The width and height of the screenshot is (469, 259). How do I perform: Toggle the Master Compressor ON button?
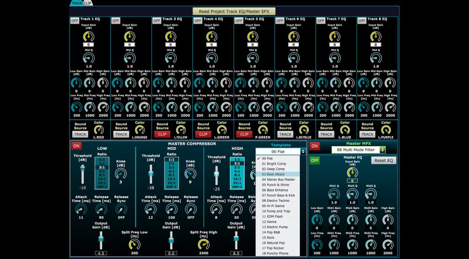[x=76, y=146]
